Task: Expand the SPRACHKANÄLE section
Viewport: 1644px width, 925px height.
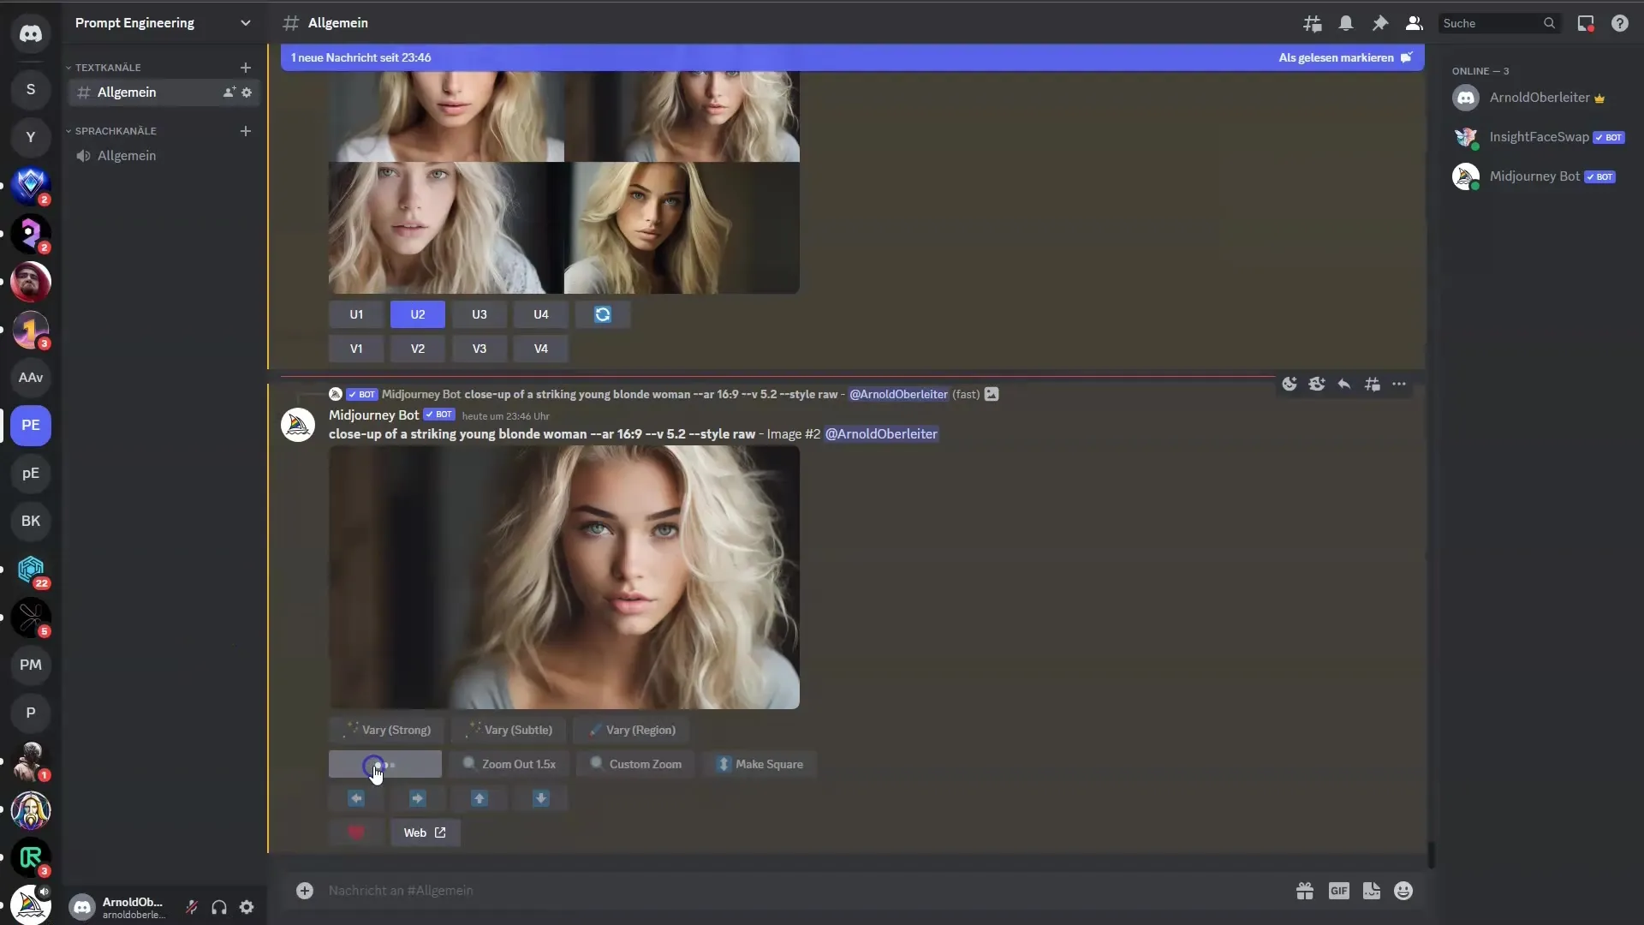Action: point(114,130)
